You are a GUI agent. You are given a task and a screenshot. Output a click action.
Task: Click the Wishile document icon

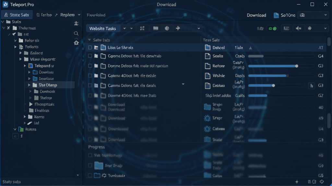207,76
